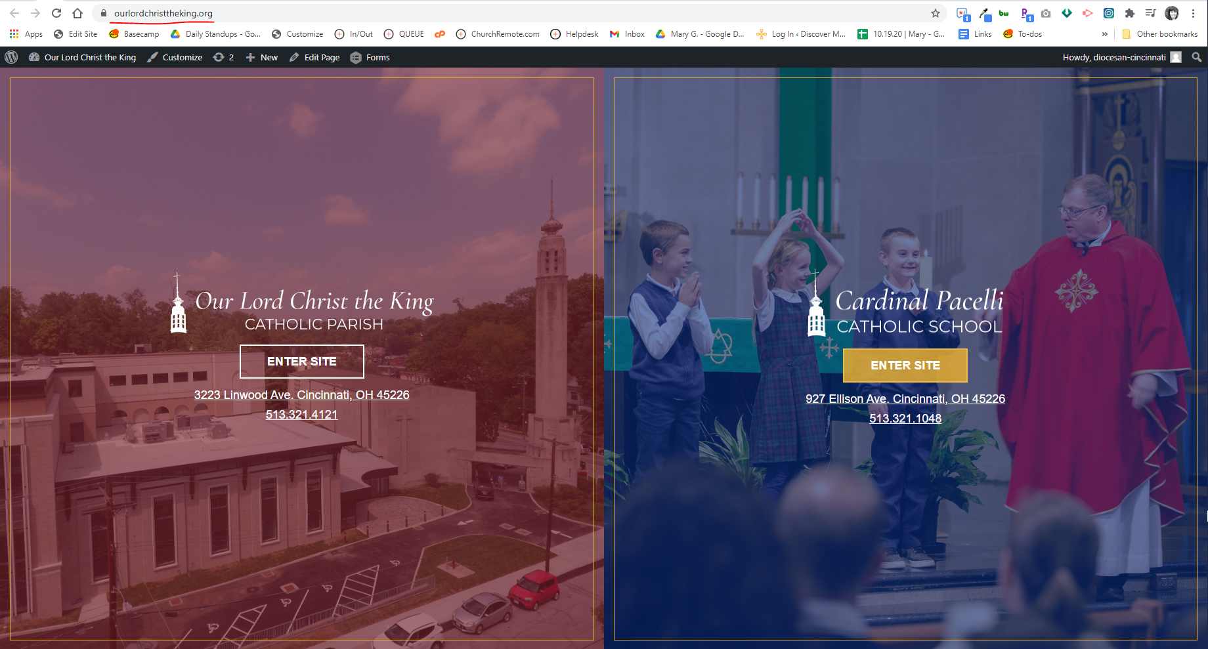Image resolution: width=1208 pixels, height=649 pixels.
Task: Click the WordPress admin bar search icon
Action: tap(1197, 57)
